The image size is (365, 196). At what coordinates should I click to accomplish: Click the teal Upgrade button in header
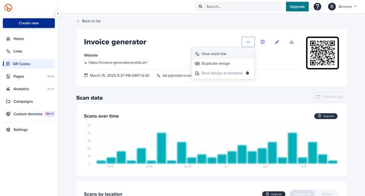click(297, 6)
